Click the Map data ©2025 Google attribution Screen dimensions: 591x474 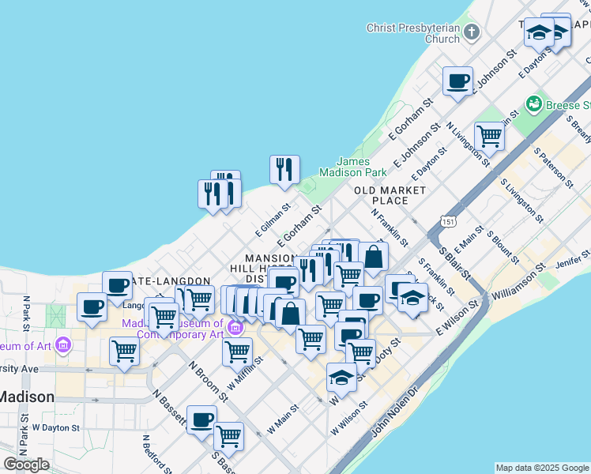tap(541, 468)
